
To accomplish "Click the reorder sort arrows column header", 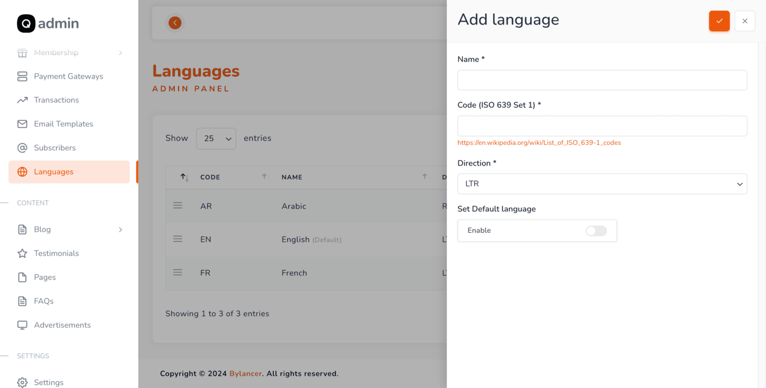I will [185, 177].
